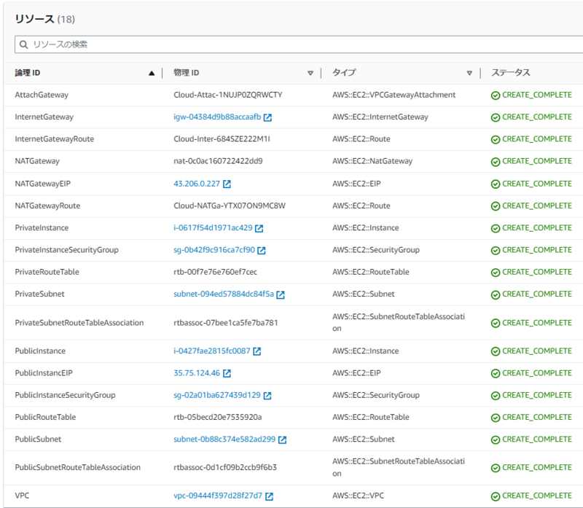Select the PrivateSubnetRouteTableAssociation logical ID
Image resolution: width=583 pixels, height=508 pixels.
[79, 323]
